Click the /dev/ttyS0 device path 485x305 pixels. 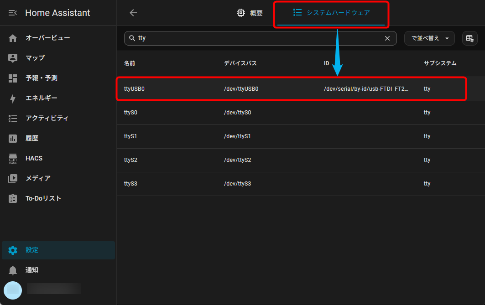[238, 113]
